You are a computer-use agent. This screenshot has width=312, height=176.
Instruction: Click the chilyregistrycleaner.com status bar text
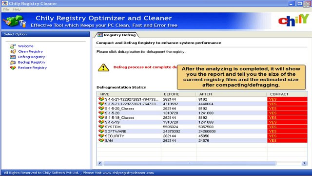pos(128,173)
